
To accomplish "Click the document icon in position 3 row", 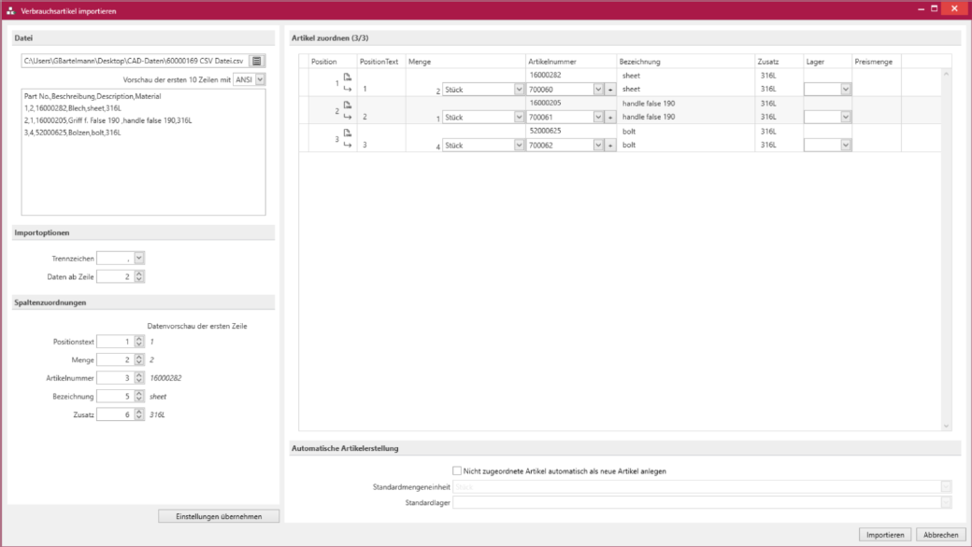I will click(x=347, y=133).
